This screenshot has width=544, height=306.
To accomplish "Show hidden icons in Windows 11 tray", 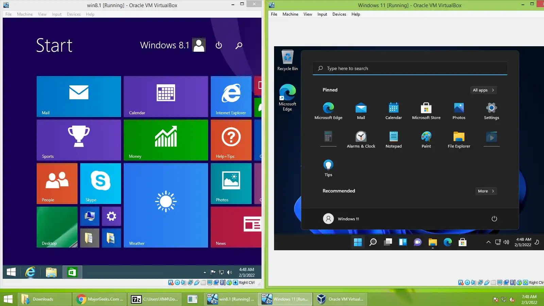I will tap(488, 242).
